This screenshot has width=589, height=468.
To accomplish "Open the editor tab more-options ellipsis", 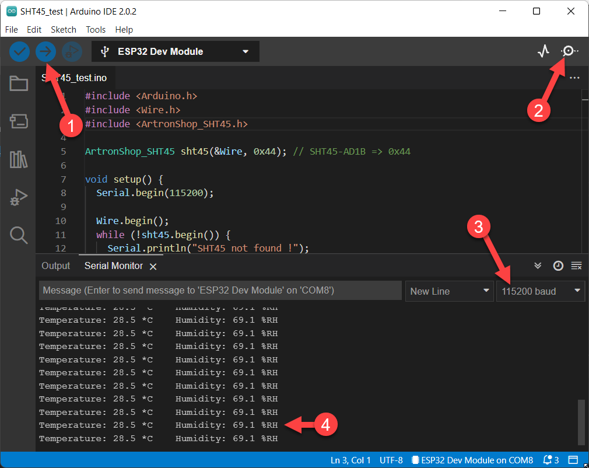I will tap(574, 78).
